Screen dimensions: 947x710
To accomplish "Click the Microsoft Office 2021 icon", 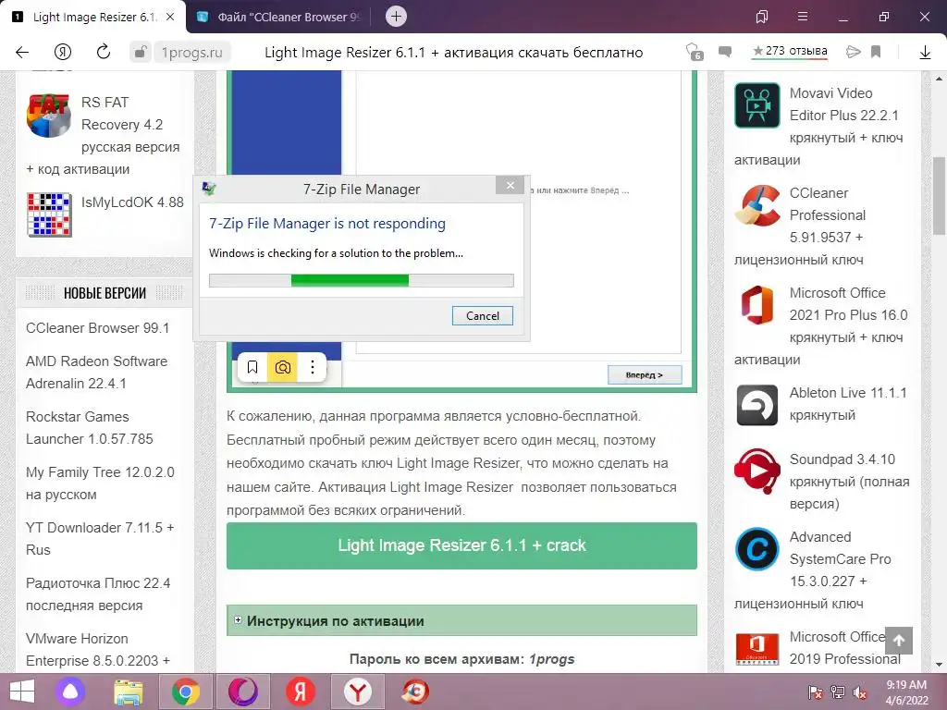I will (756, 305).
